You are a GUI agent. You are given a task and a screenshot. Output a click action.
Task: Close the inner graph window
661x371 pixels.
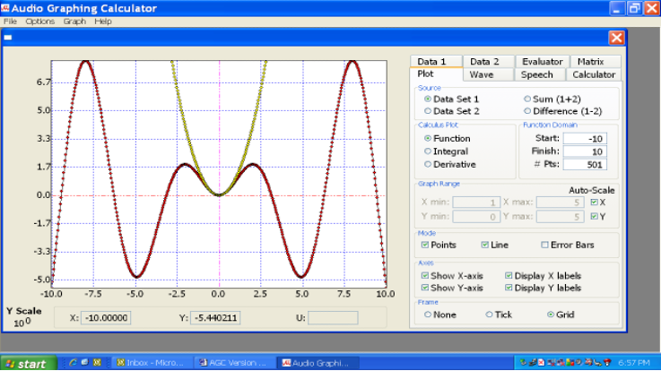click(616, 38)
